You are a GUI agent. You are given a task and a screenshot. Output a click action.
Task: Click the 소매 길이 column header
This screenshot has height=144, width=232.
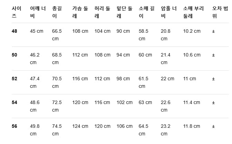(147, 12)
